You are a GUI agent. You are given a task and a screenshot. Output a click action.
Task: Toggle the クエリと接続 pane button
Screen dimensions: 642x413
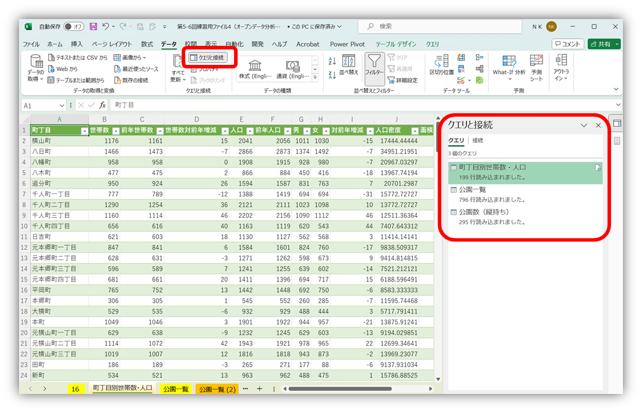tap(209, 58)
